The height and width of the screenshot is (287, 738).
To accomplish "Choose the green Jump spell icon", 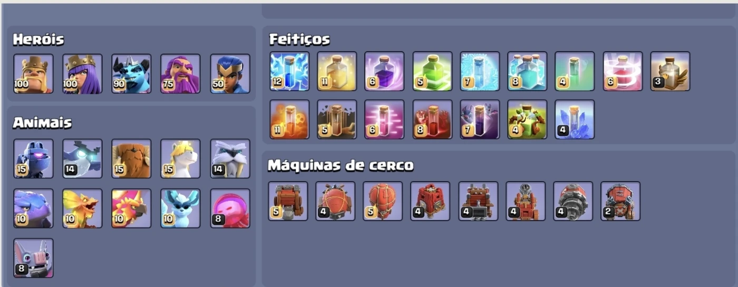I will pos(432,71).
